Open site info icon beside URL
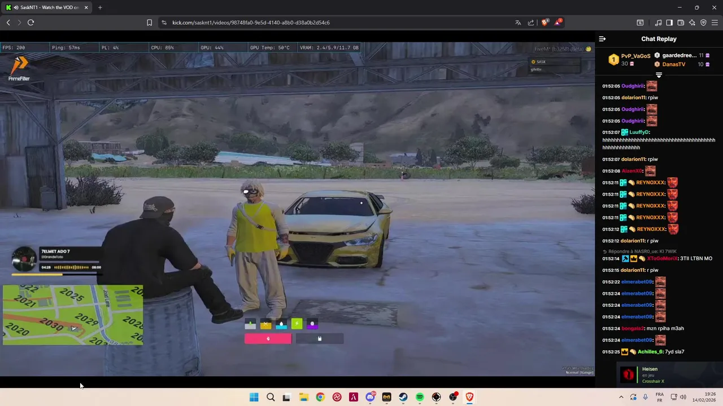 click(x=164, y=23)
